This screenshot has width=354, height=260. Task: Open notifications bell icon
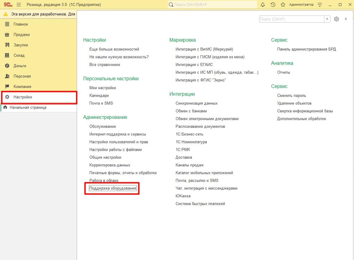click(262, 4)
